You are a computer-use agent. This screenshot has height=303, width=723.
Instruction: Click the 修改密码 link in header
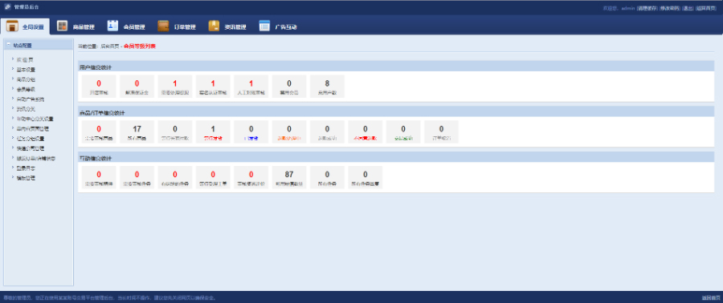tap(669, 8)
